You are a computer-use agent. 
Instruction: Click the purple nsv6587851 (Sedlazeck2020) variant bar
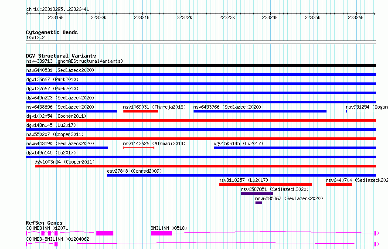click(257, 194)
